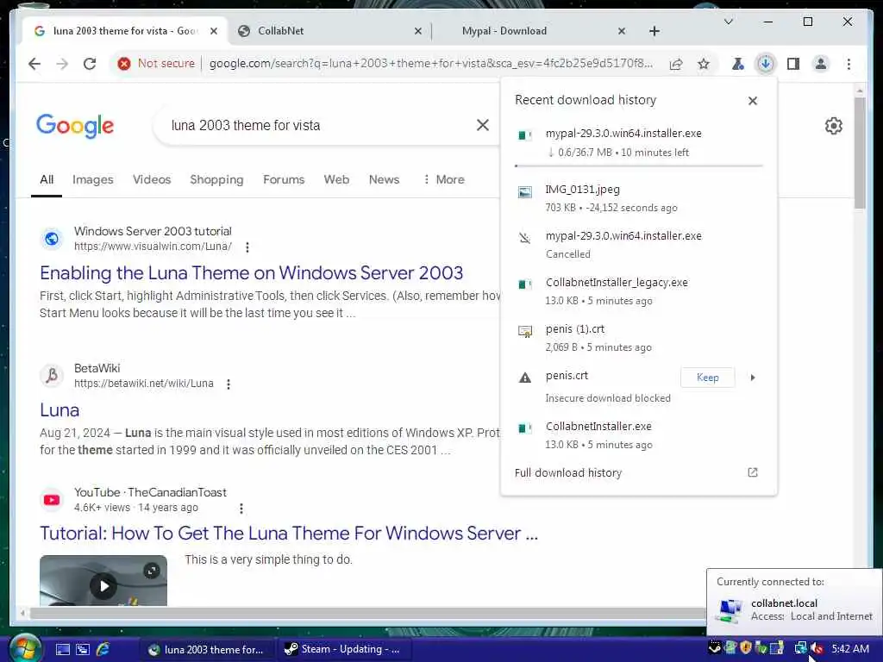
Task: Expand more actions for penis.crt
Action: 753,378
